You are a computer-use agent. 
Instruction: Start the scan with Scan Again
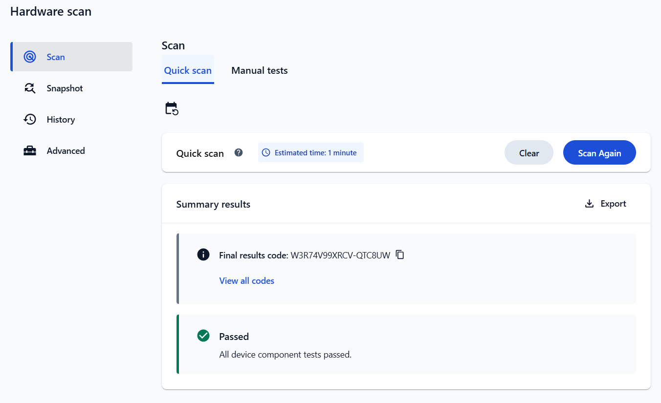coord(599,153)
